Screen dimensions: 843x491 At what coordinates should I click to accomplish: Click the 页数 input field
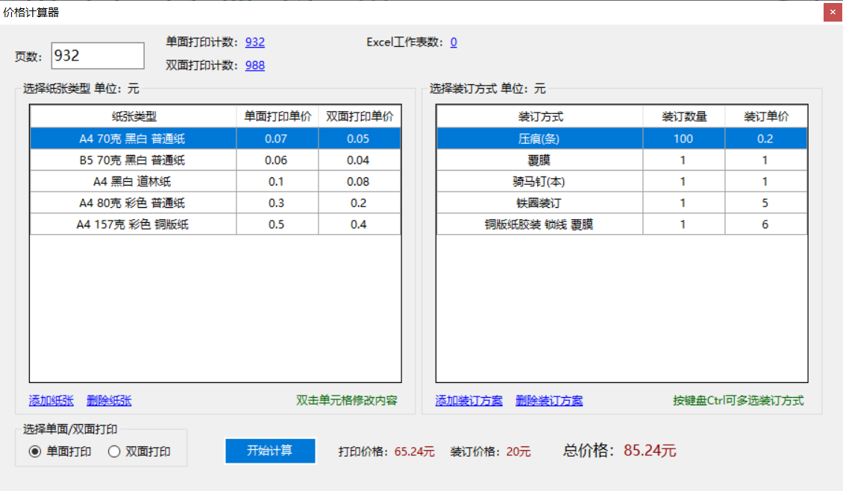click(98, 56)
